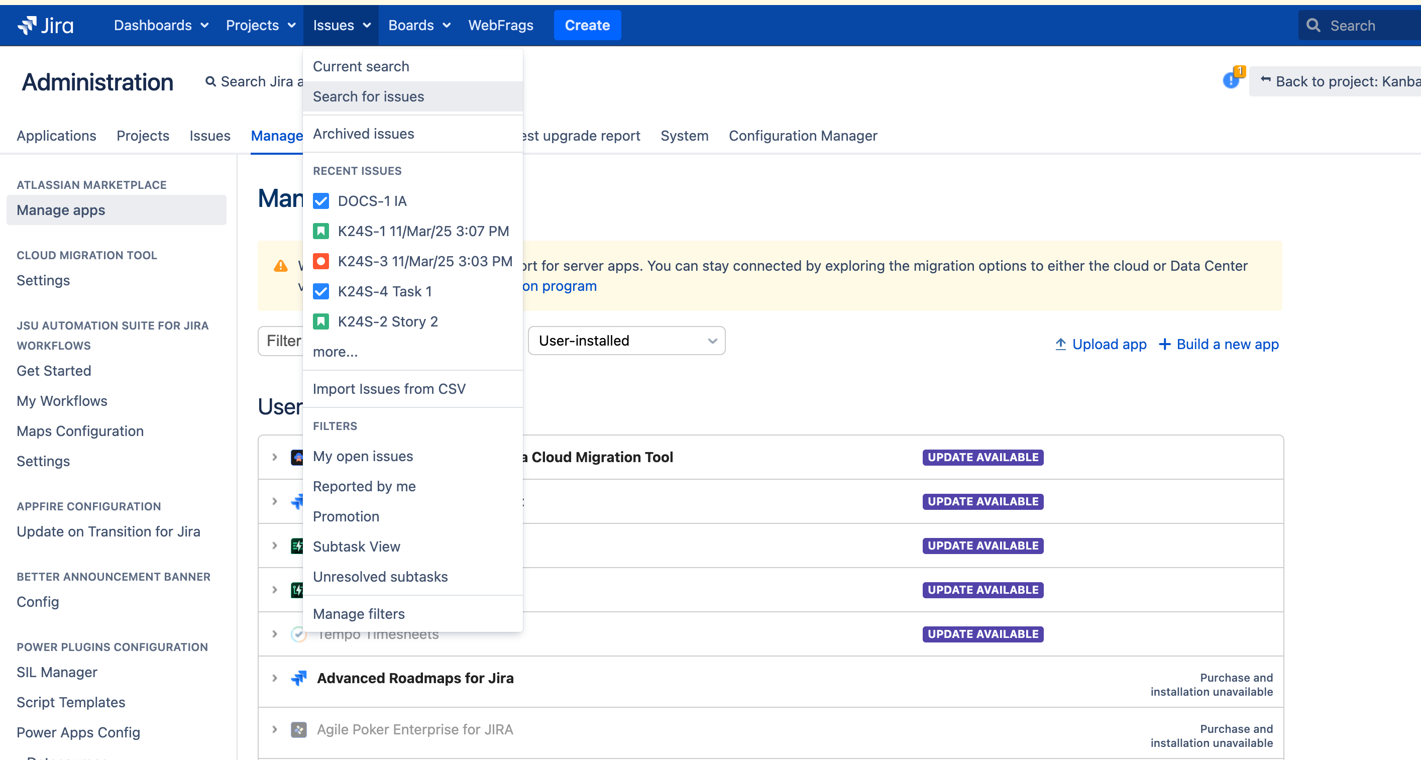1421x760 pixels.
Task: Choose Import Issues from CSV
Action: click(412, 389)
